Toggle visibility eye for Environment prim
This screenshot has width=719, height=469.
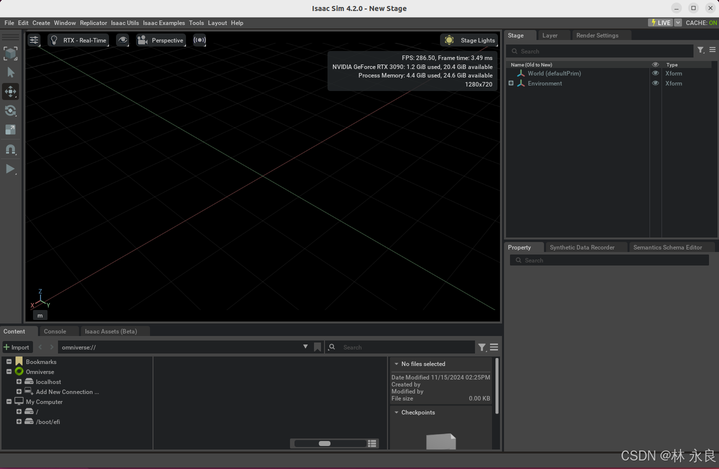(655, 83)
